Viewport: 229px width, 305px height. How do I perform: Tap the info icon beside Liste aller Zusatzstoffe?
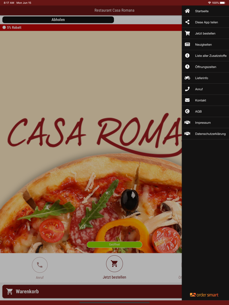pyautogui.click(x=187, y=56)
